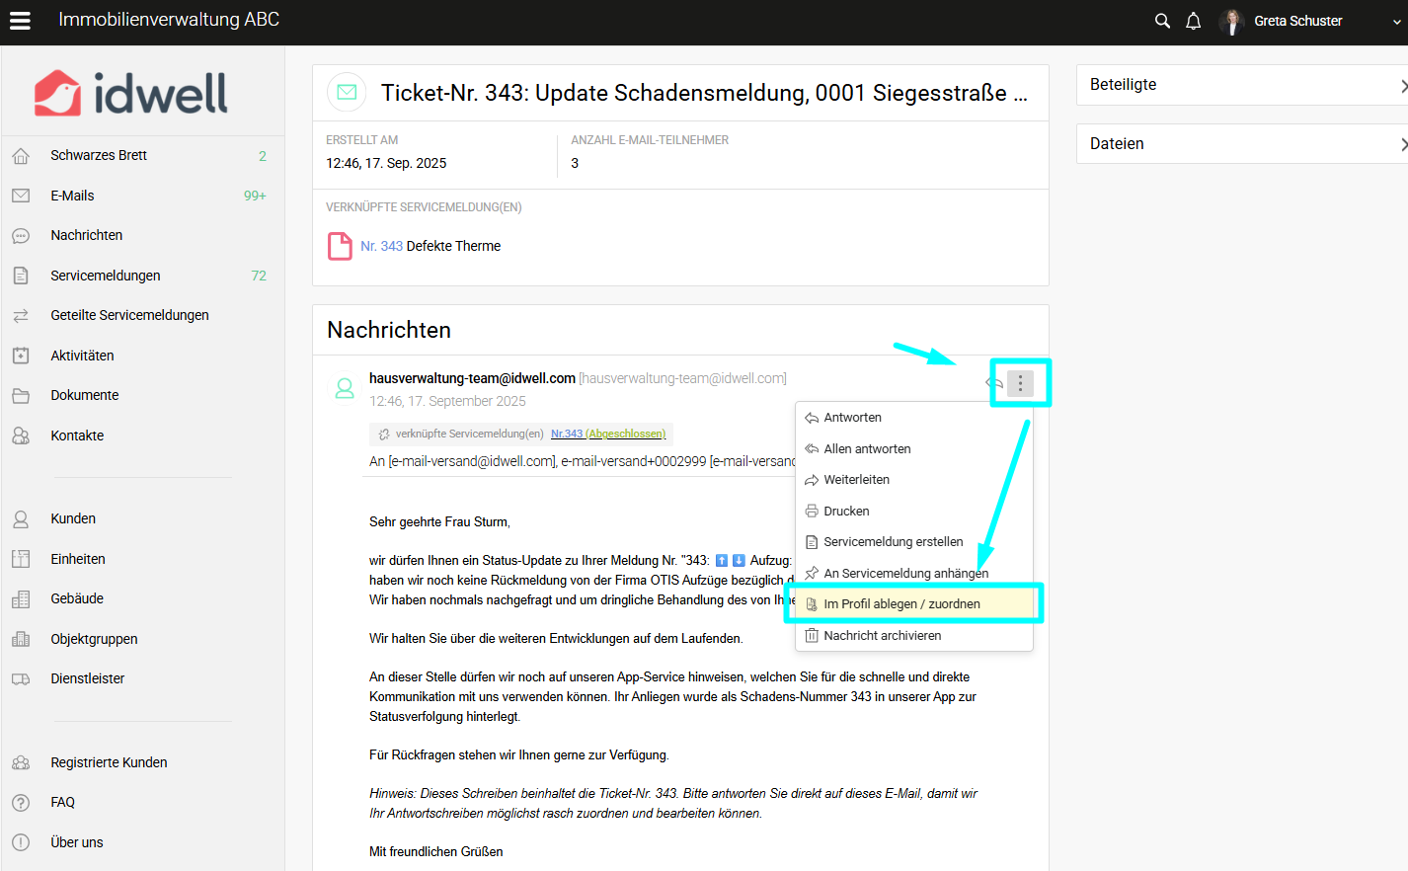The image size is (1408, 871).
Task: Navigate to Dienstleister in the sidebar
Action: tap(88, 678)
